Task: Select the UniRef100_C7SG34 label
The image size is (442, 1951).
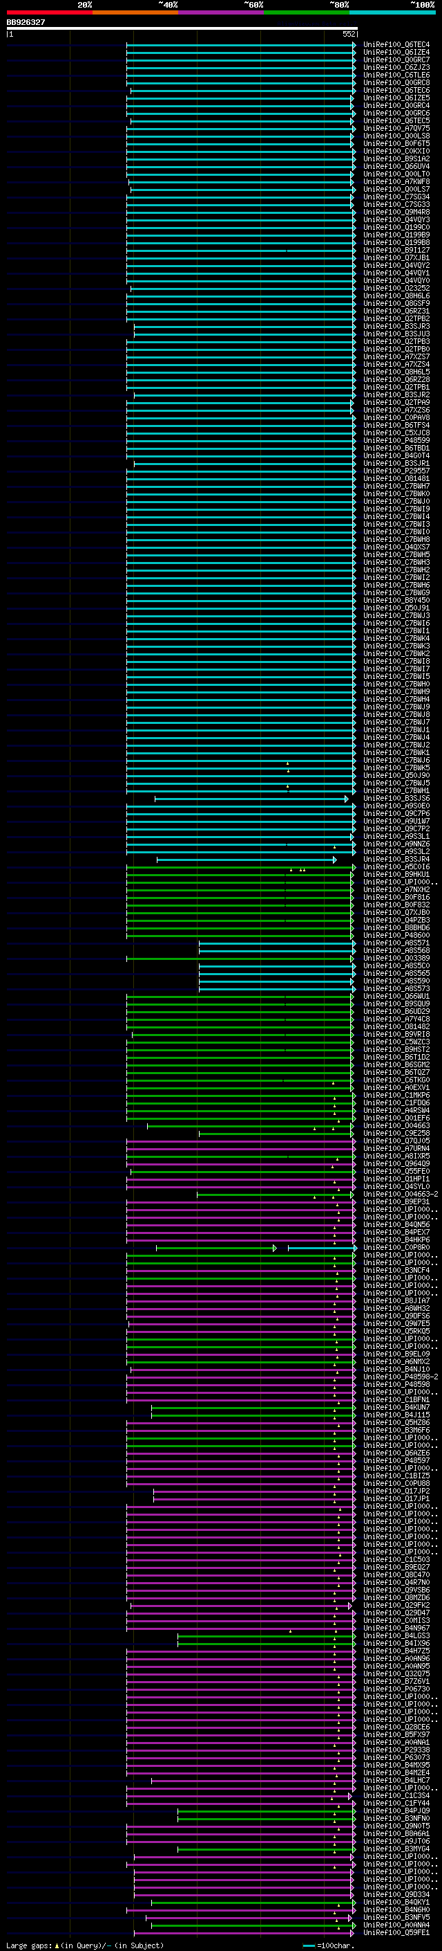Action: (x=396, y=197)
